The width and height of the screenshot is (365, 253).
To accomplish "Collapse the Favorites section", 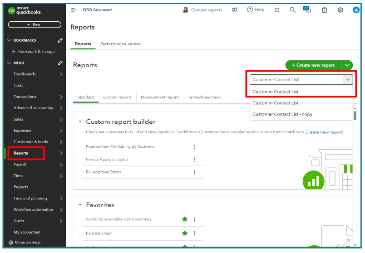I will pos(80,204).
